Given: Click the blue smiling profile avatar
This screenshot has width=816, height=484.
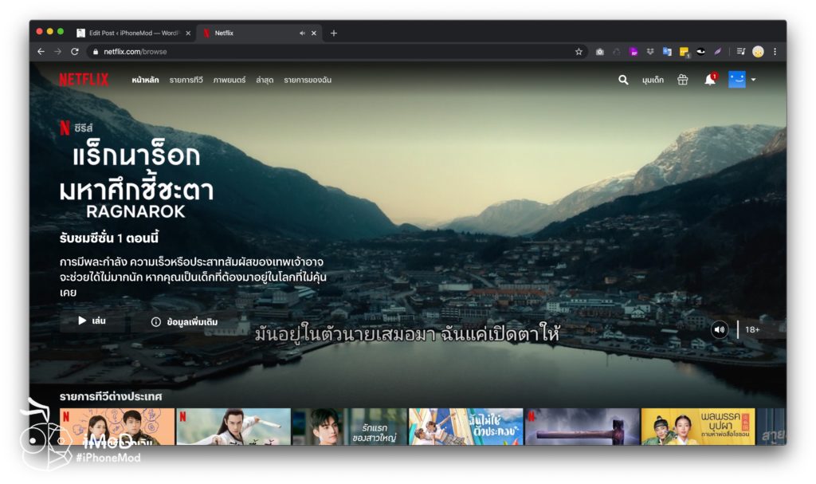Looking at the screenshot, I should click(737, 80).
